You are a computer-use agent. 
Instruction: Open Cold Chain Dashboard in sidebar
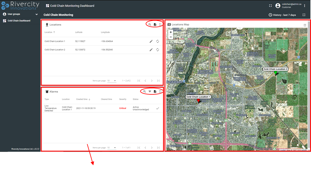click(x=19, y=21)
